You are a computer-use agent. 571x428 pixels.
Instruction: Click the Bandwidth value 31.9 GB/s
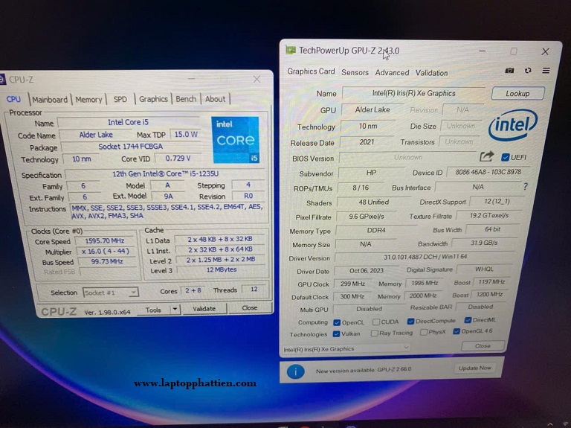(484, 243)
